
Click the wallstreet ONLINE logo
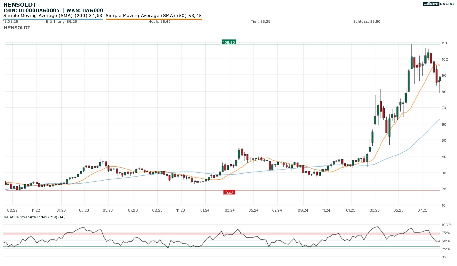(439, 4)
